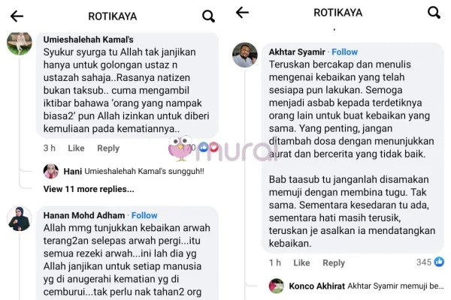Reply to Umieshalehah Kamal's comment

(108, 148)
